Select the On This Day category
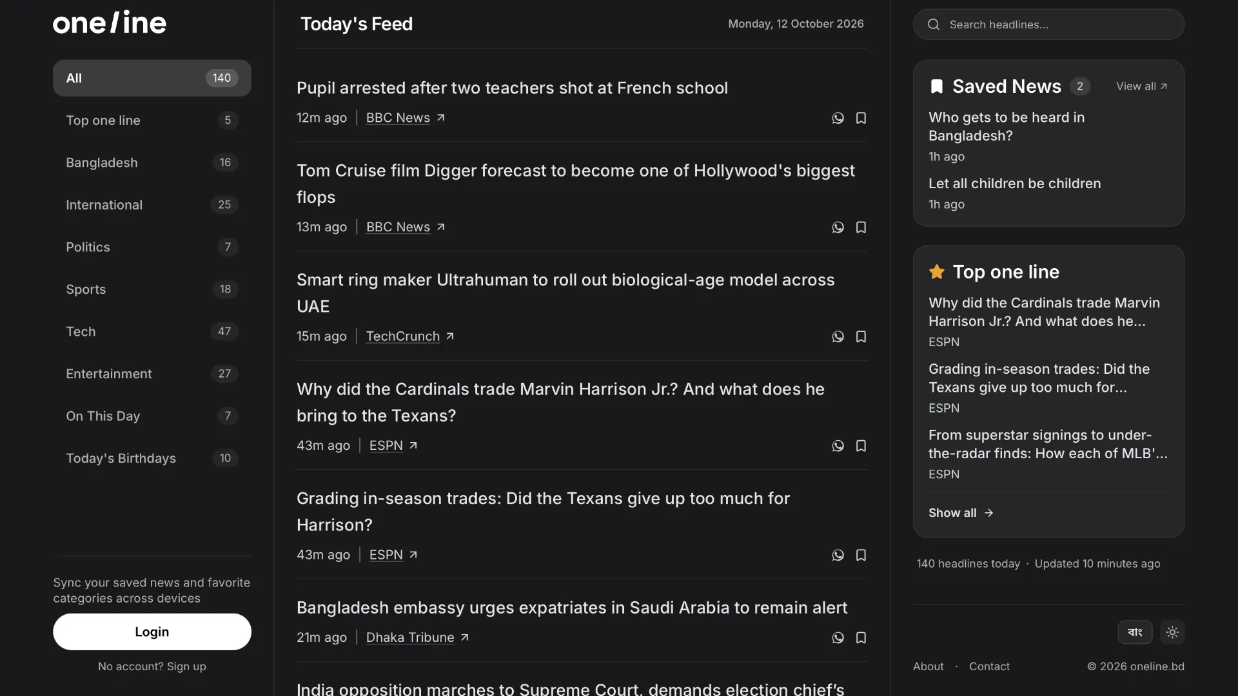1238x696 pixels. pyautogui.click(x=152, y=416)
